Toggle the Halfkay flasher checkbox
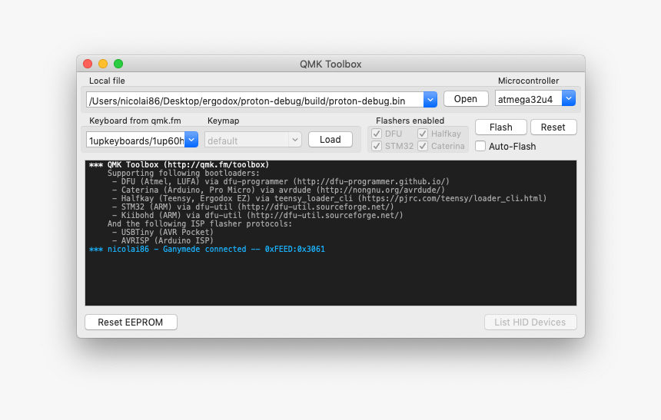This screenshot has height=420, width=661. 423,134
